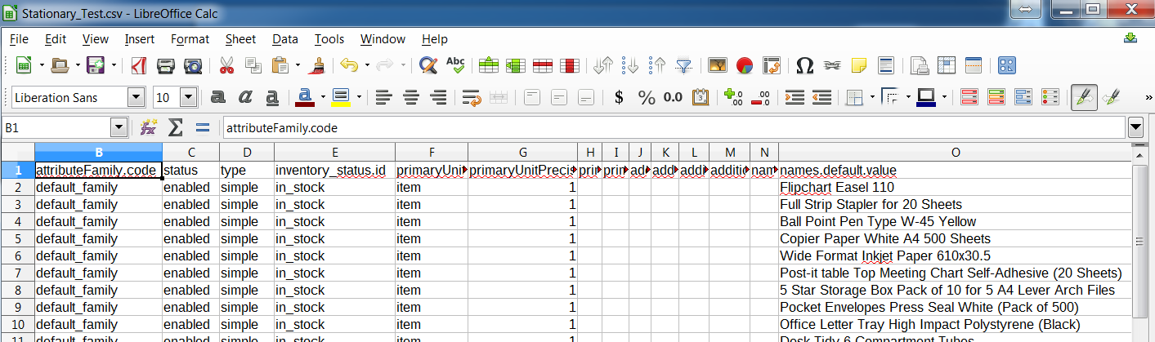Click the Sum sigma button
This screenshot has width=1155, height=342.
175,128
